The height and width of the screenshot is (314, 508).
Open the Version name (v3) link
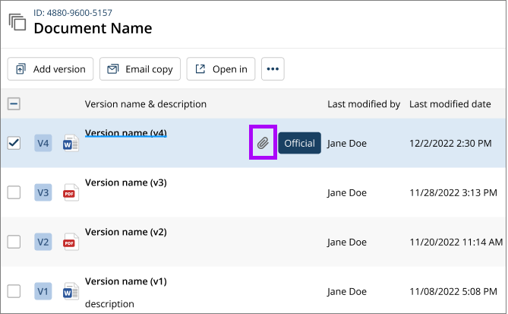tap(125, 182)
